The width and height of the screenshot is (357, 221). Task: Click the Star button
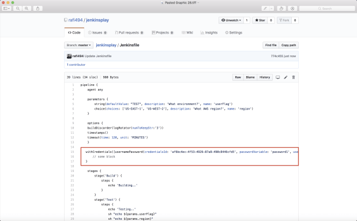click(x=260, y=20)
